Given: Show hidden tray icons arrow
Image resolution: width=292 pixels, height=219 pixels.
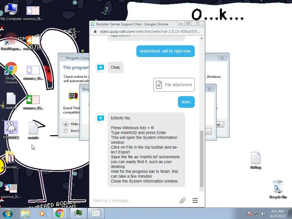Looking at the screenshot, I should coord(242,214).
